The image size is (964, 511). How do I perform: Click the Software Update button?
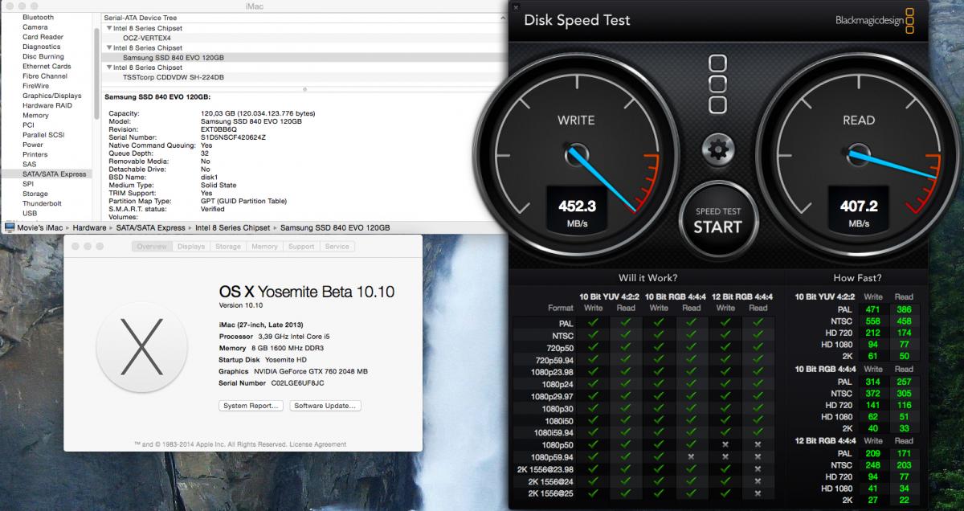point(325,406)
